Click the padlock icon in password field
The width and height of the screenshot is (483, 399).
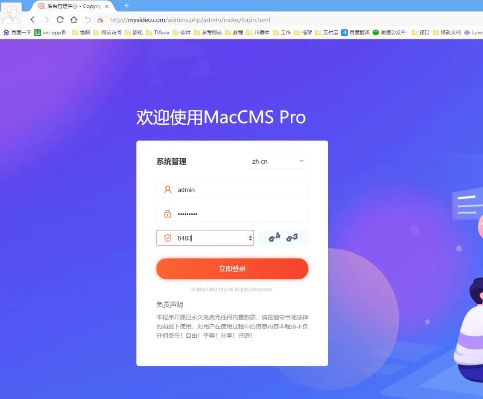168,213
